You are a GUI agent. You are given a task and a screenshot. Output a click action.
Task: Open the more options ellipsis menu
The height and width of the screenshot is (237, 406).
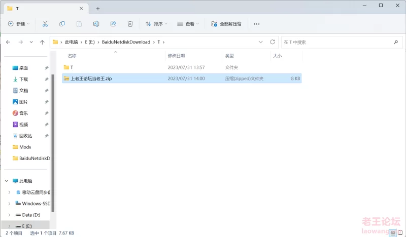coord(256,24)
